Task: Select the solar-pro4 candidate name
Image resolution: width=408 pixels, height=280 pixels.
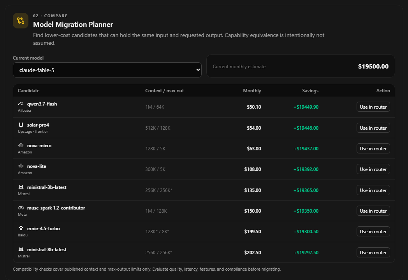Action: [x=38, y=125]
